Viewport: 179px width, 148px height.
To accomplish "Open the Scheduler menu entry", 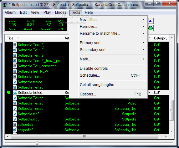I will pos(108,75).
